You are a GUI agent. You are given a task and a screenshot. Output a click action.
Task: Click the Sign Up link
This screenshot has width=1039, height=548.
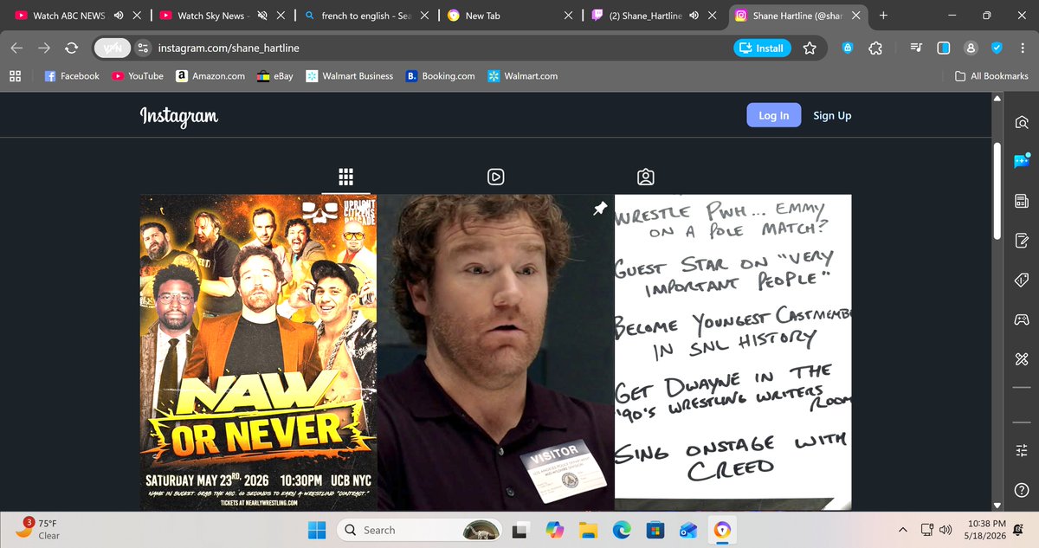(832, 116)
